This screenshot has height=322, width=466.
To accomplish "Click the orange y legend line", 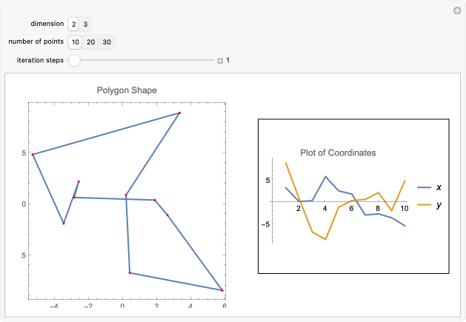I will [x=424, y=204].
